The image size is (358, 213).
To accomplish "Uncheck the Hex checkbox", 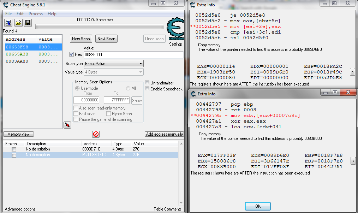I will (72, 54).
